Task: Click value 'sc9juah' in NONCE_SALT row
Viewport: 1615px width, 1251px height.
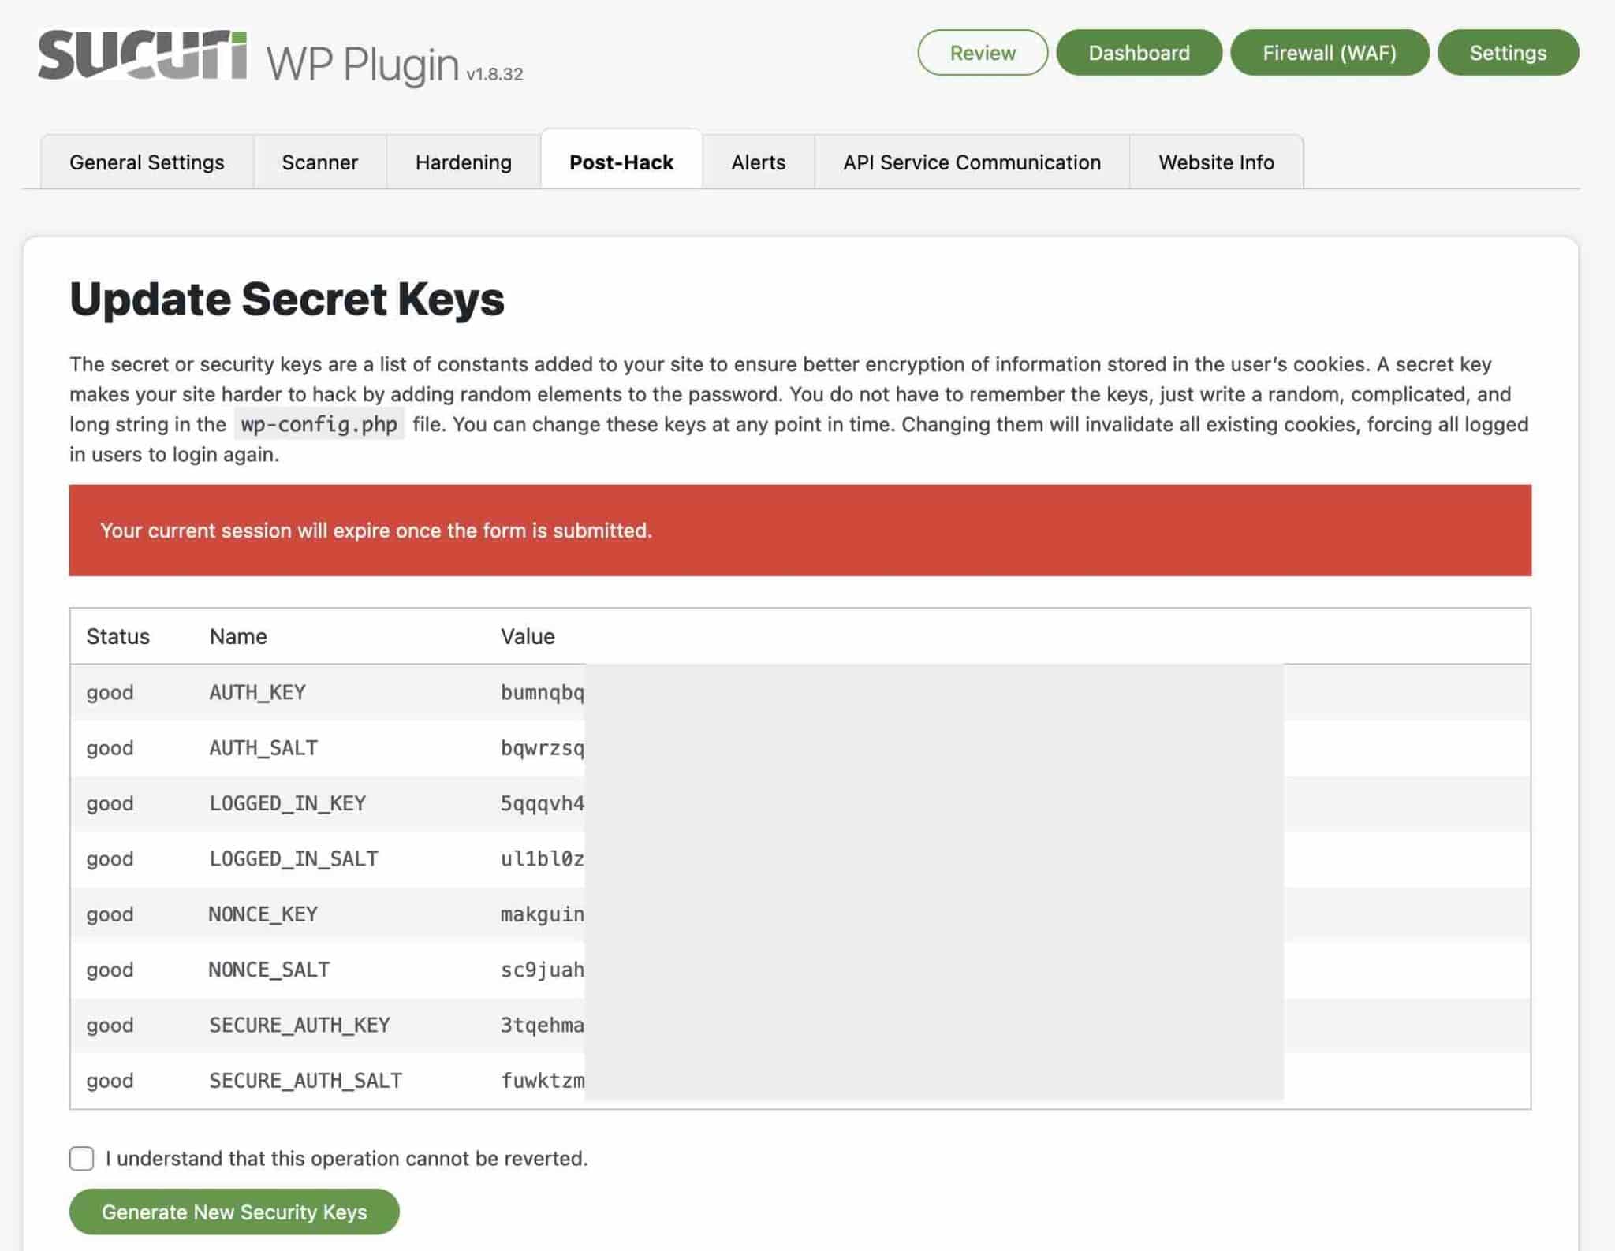Action: 543,970
